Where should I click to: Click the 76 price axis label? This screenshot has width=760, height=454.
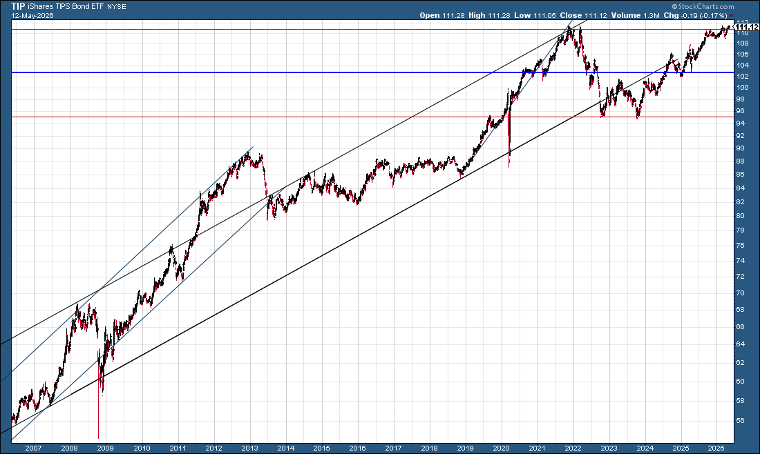coord(741,246)
